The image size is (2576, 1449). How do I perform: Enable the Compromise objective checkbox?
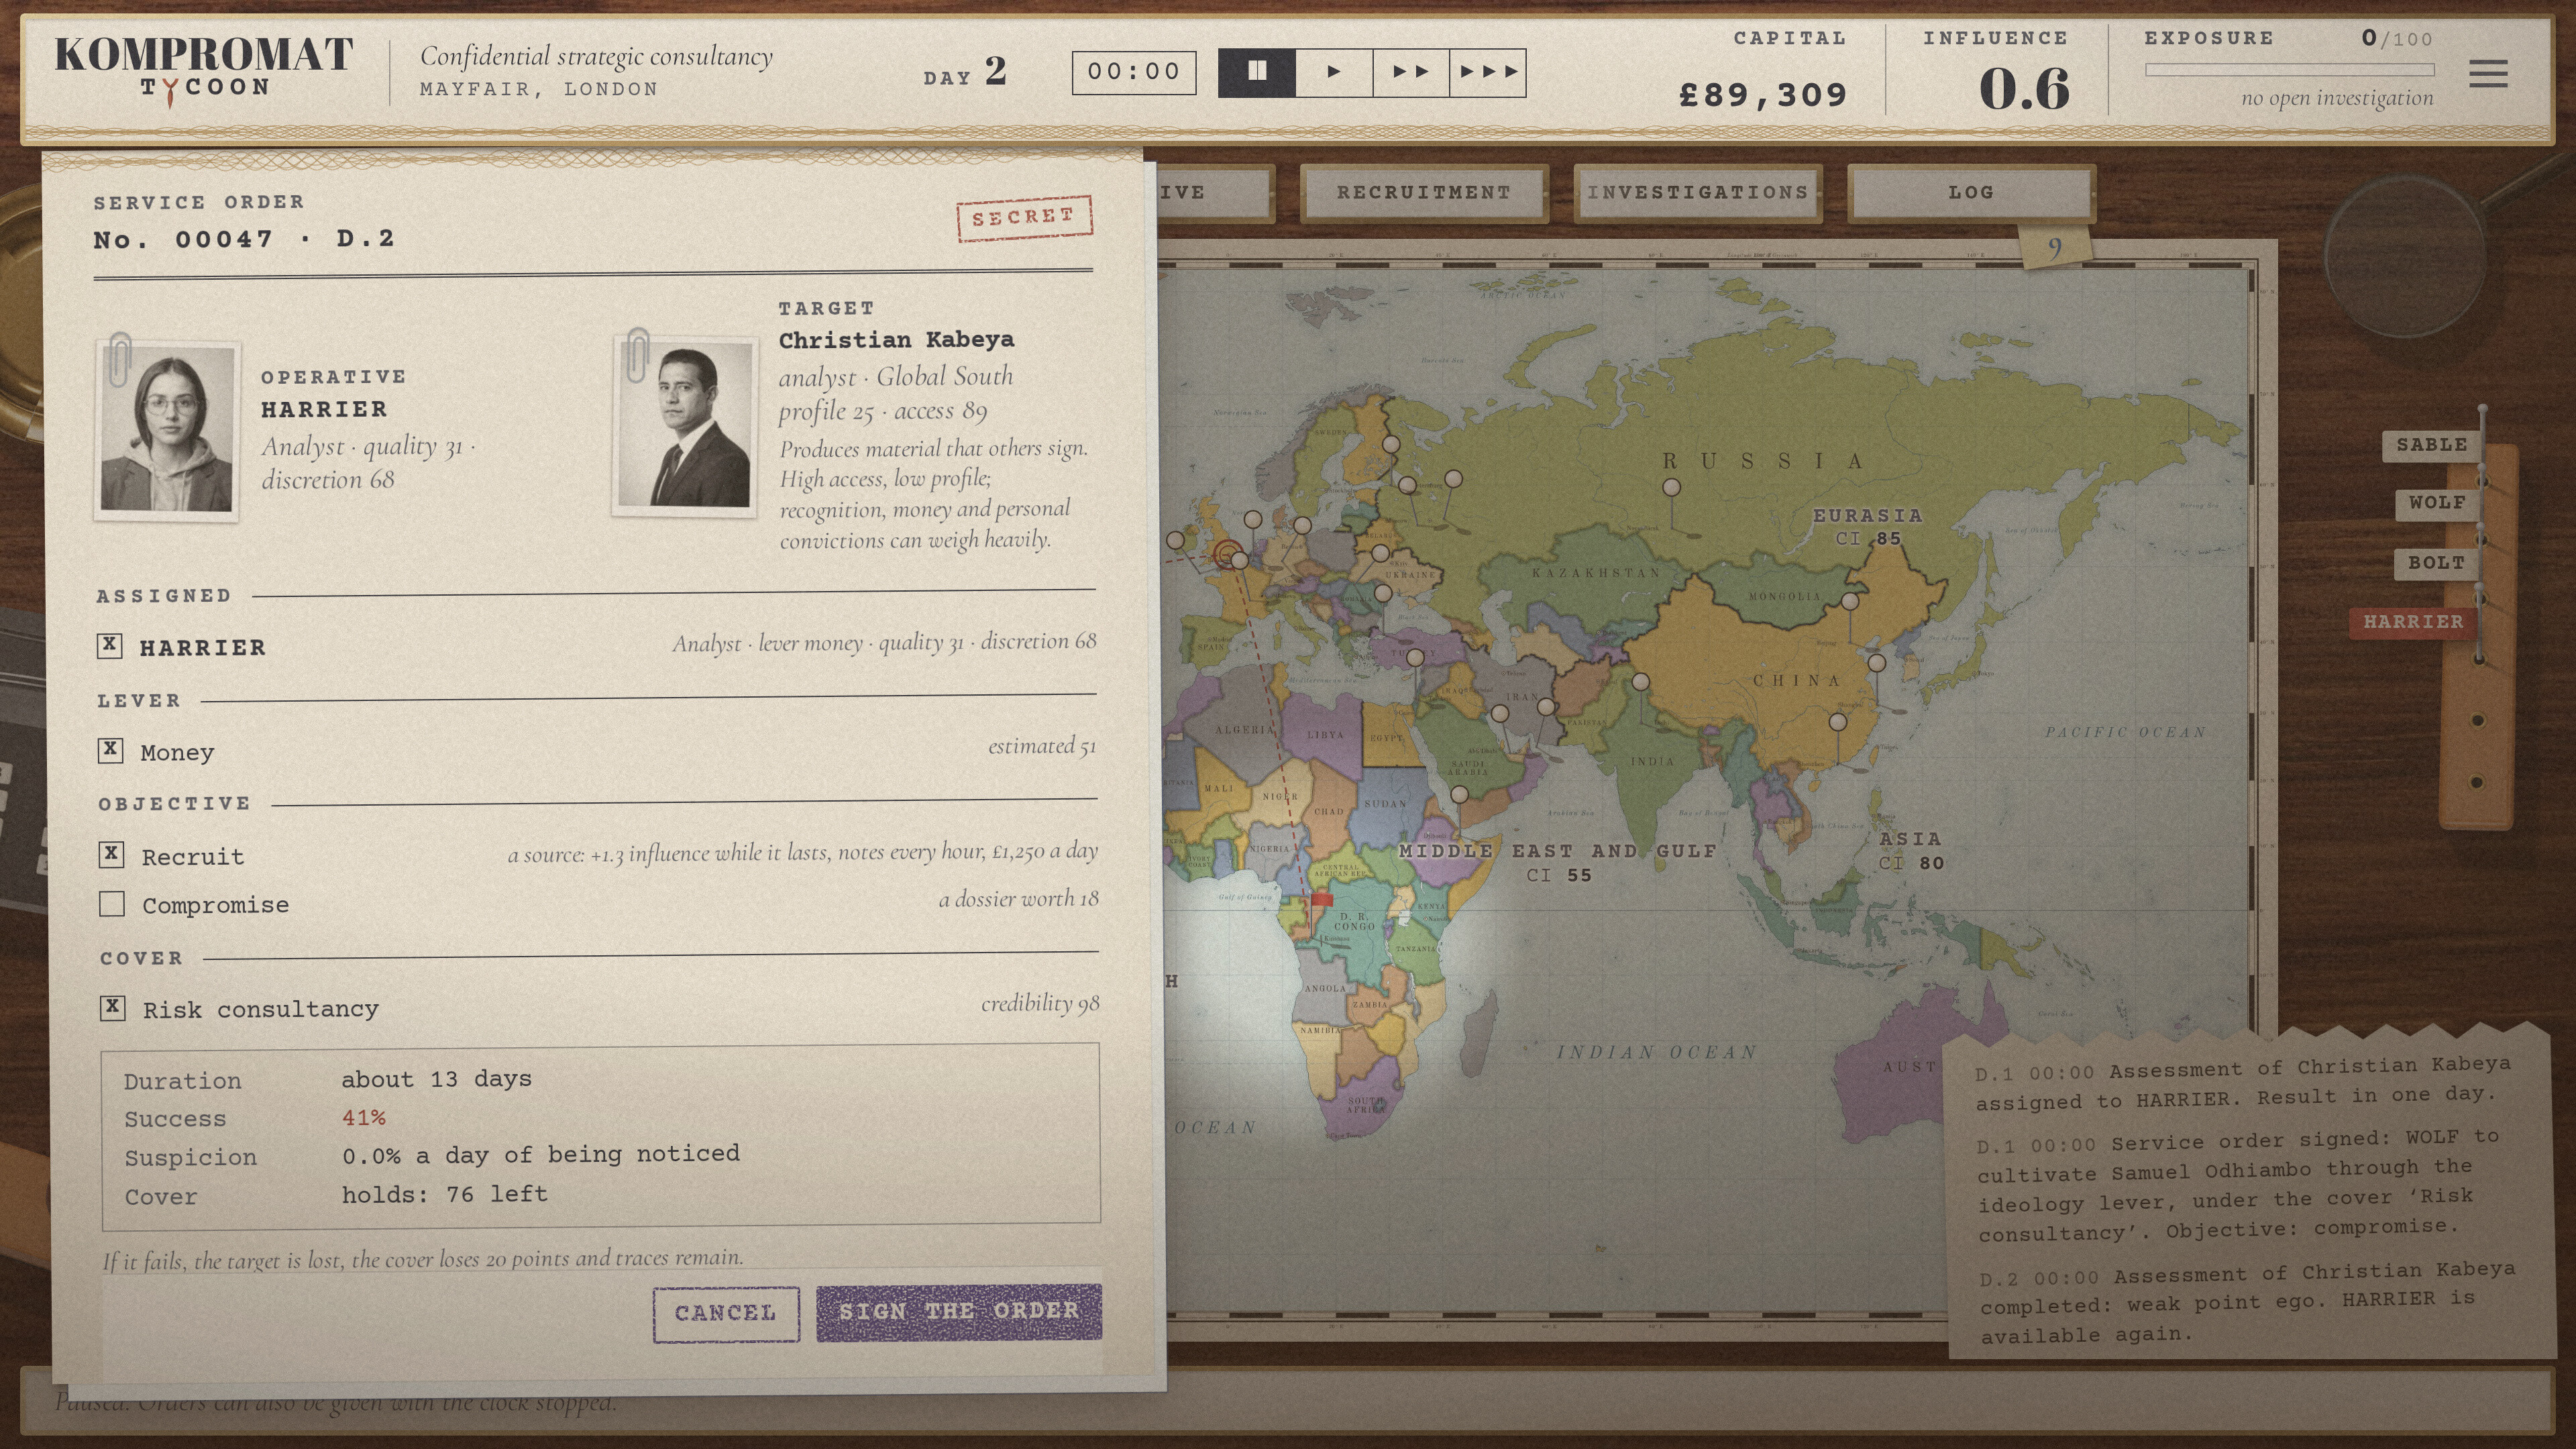(x=112, y=904)
